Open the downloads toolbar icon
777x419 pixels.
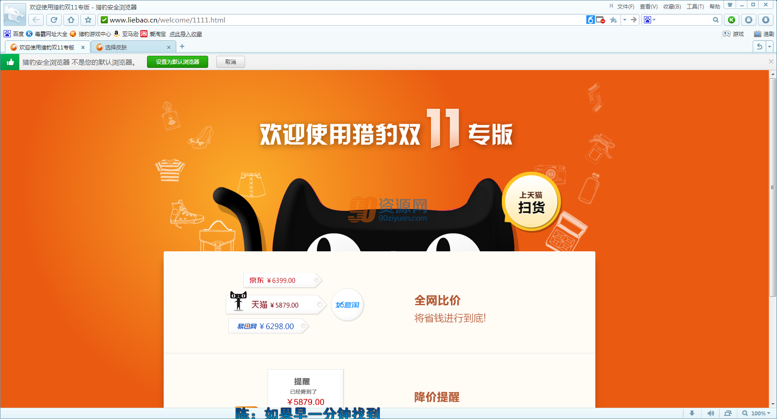[766, 20]
